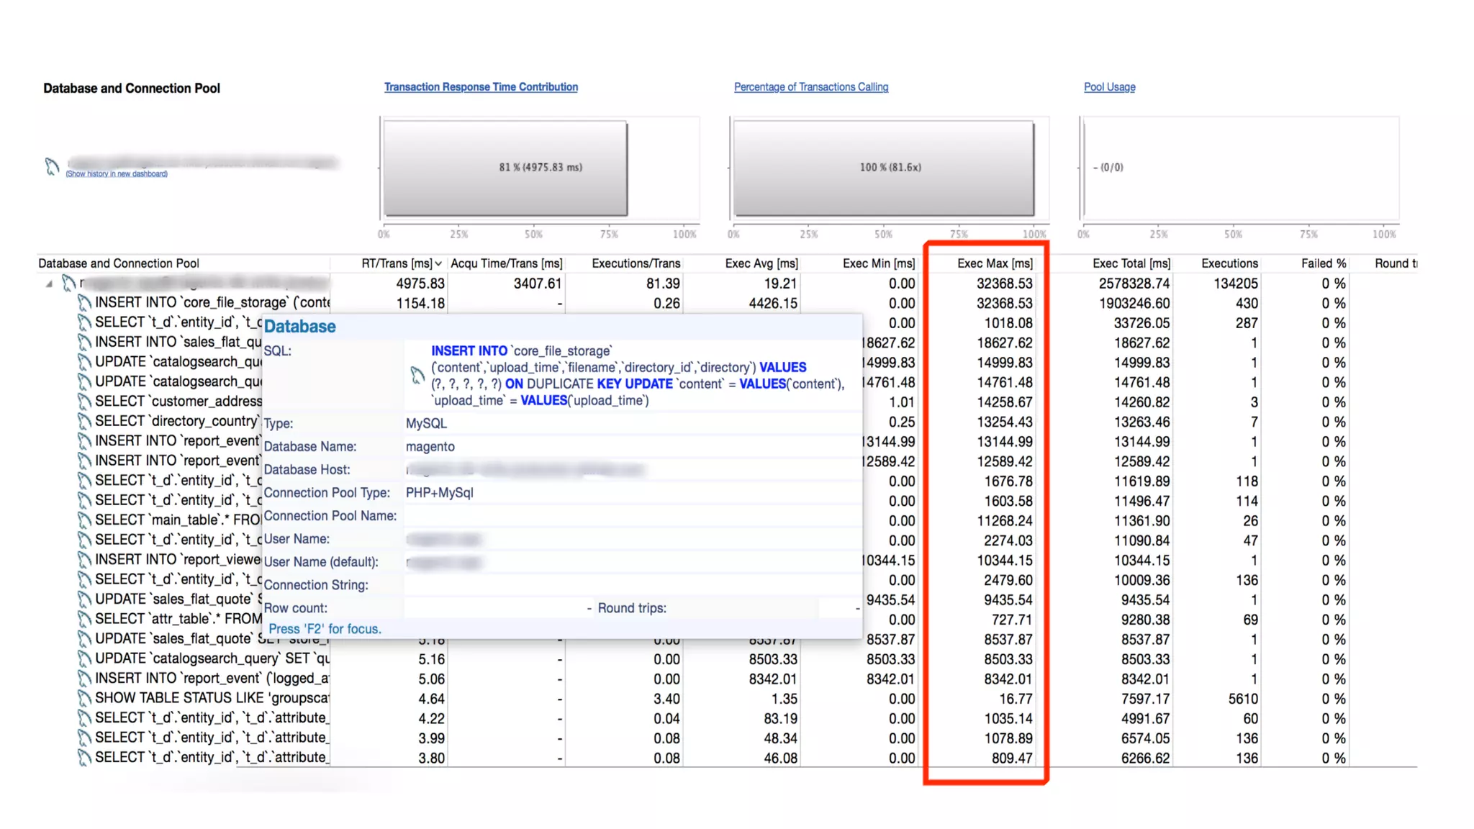This screenshot has width=1474, height=829.
Task: Click the Pool Usage link
Action: pyautogui.click(x=1109, y=87)
